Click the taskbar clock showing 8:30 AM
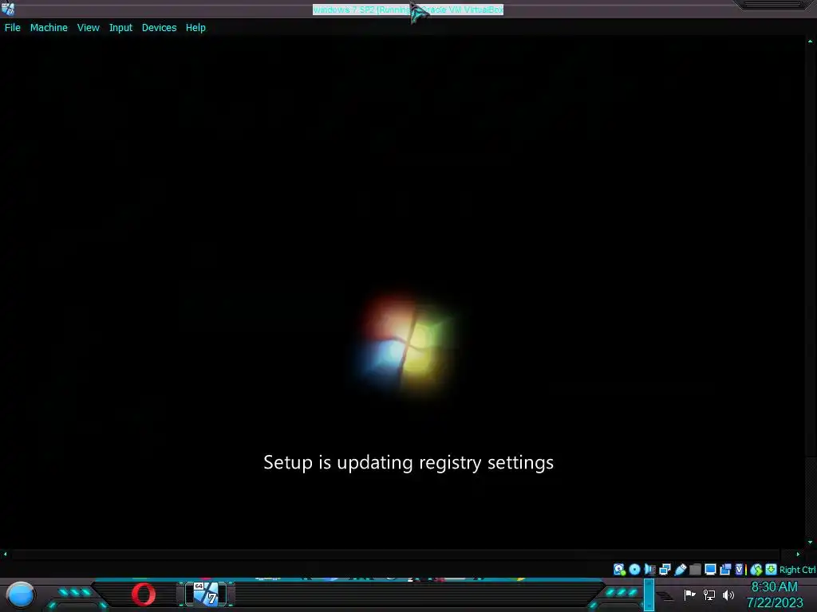Viewport: 817px width, 612px height. [x=774, y=587]
